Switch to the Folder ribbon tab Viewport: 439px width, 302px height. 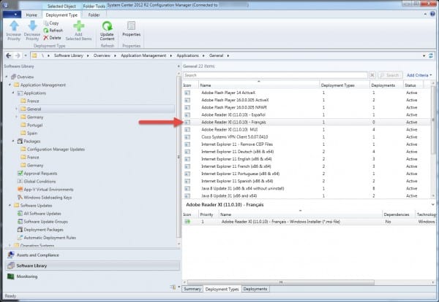94,14
